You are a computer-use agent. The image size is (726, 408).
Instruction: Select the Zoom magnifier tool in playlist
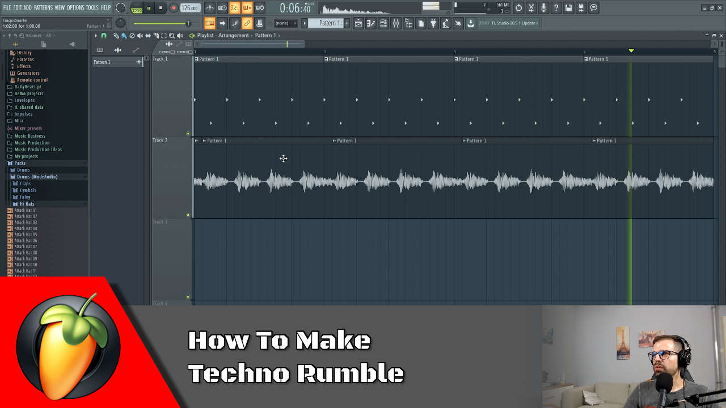(x=172, y=36)
